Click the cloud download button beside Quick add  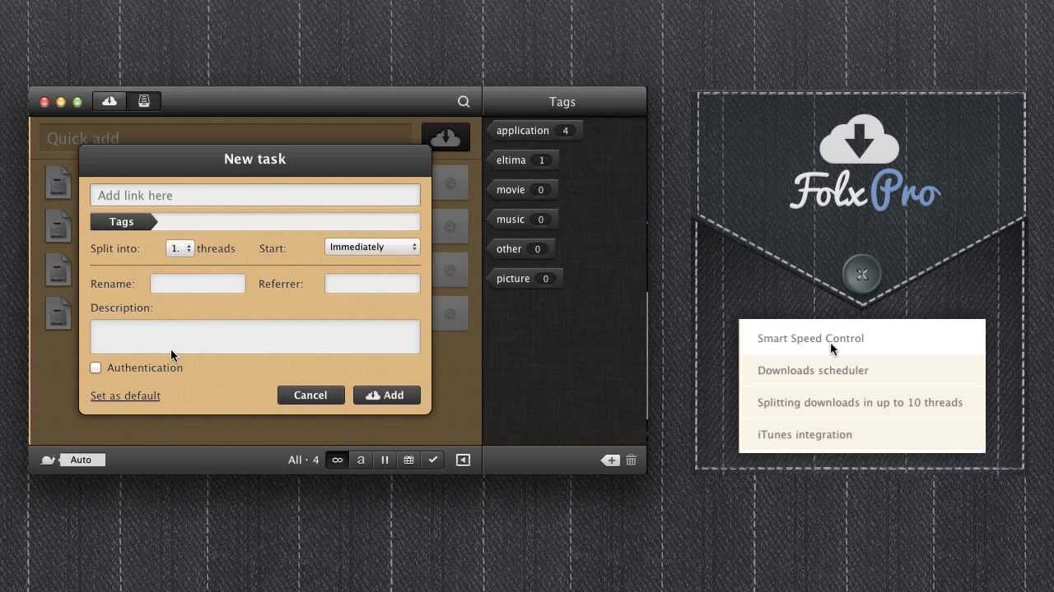tap(445, 137)
